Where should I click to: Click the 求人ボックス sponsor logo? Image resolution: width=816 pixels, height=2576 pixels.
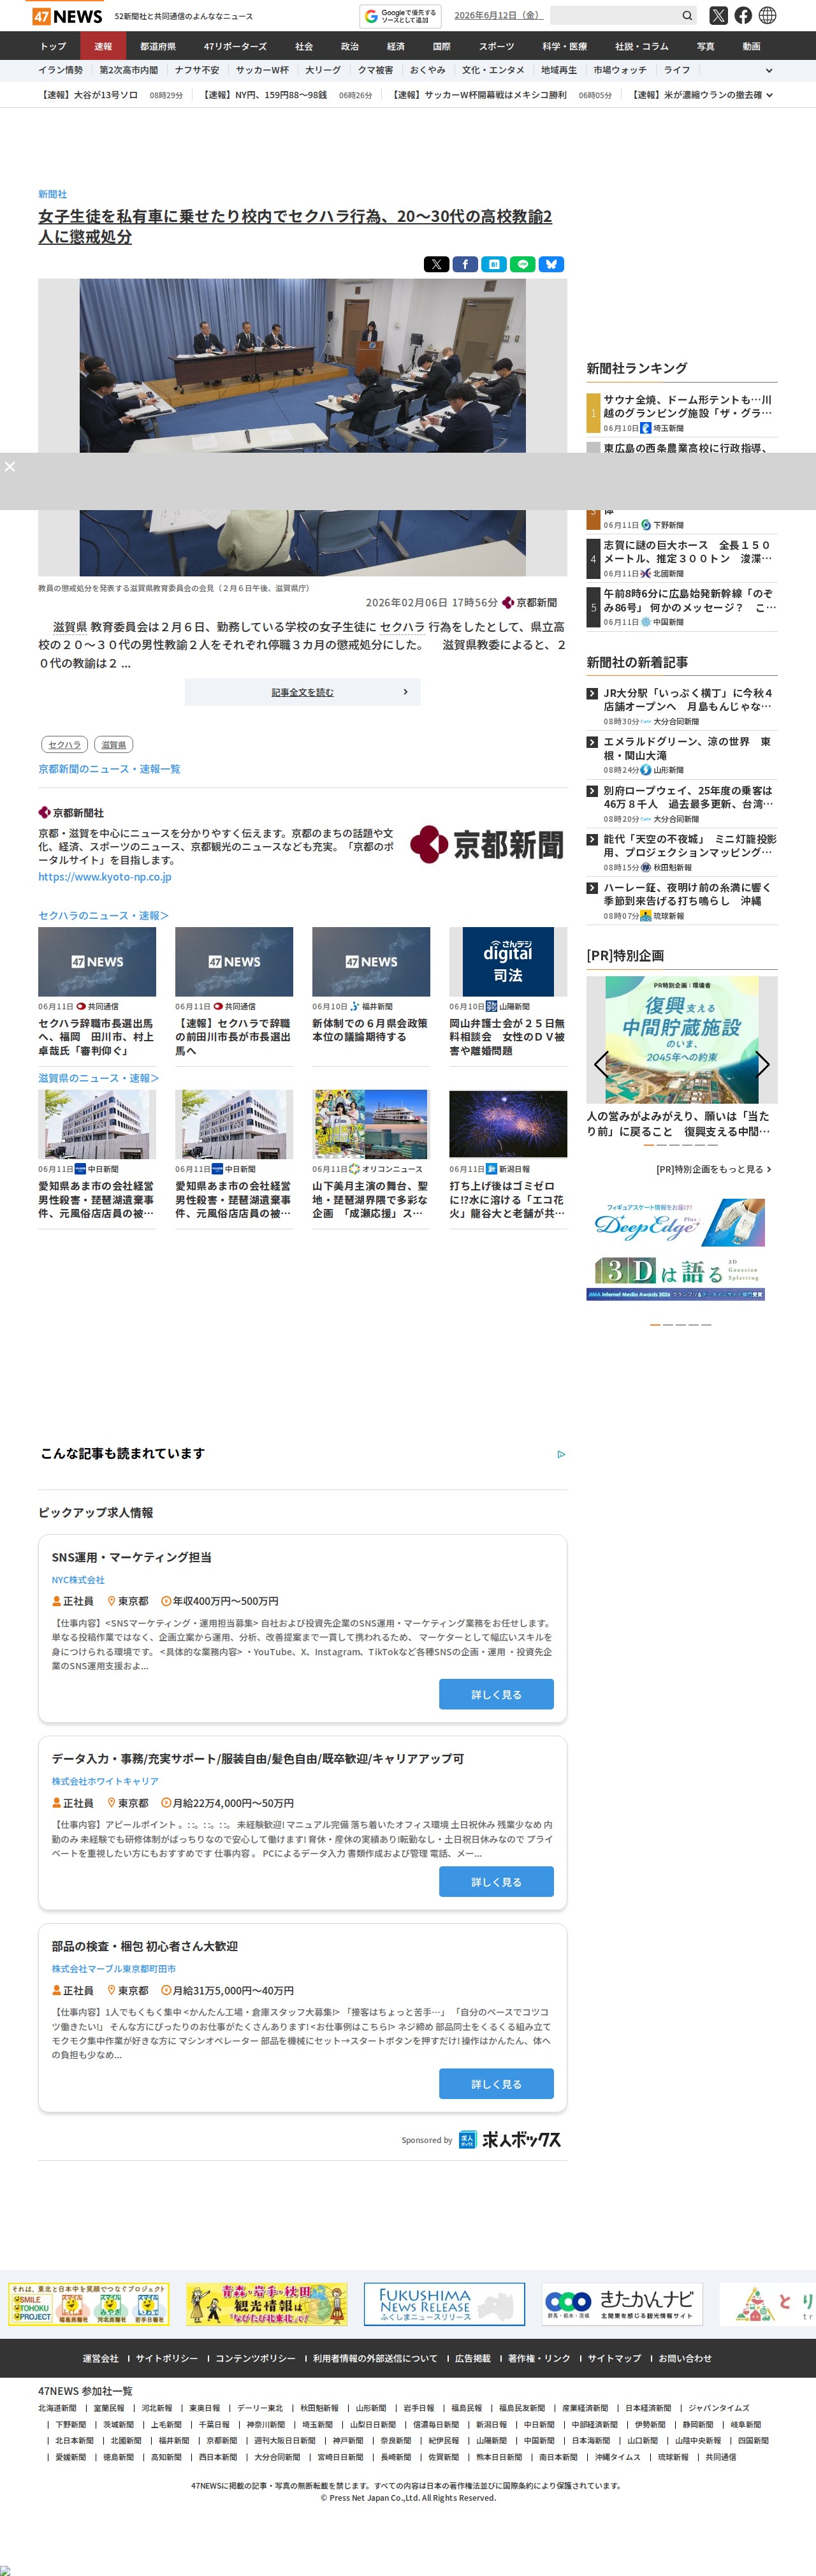[x=510, y=2140]
